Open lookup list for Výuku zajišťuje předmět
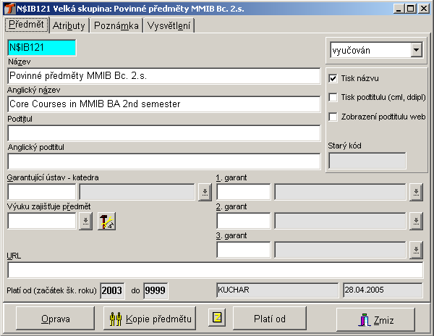Screen dimensions: 434x336 85,222
